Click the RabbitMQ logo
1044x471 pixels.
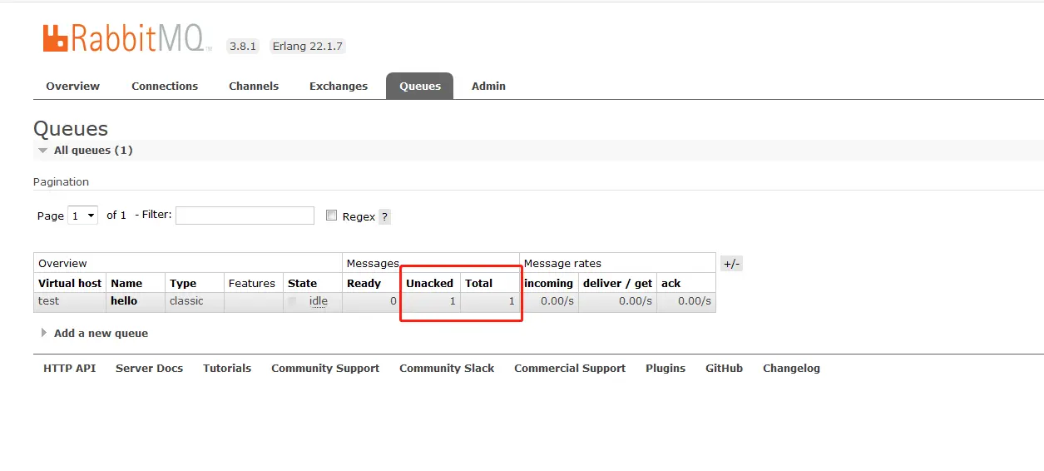126,39
